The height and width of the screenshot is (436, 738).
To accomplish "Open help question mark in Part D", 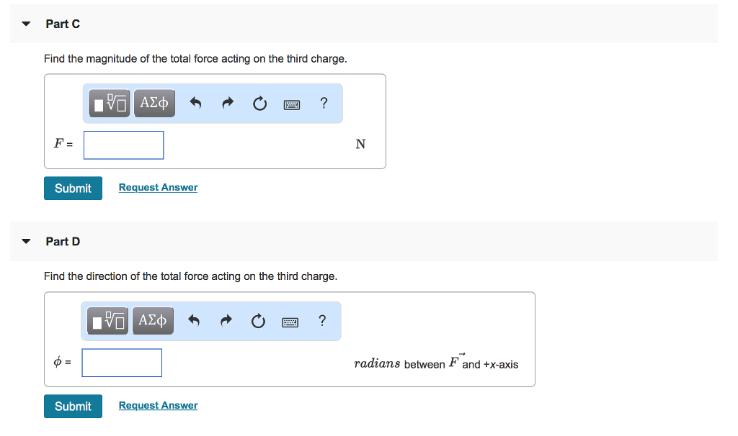I will pyautogui.click(x=322, y=320).
